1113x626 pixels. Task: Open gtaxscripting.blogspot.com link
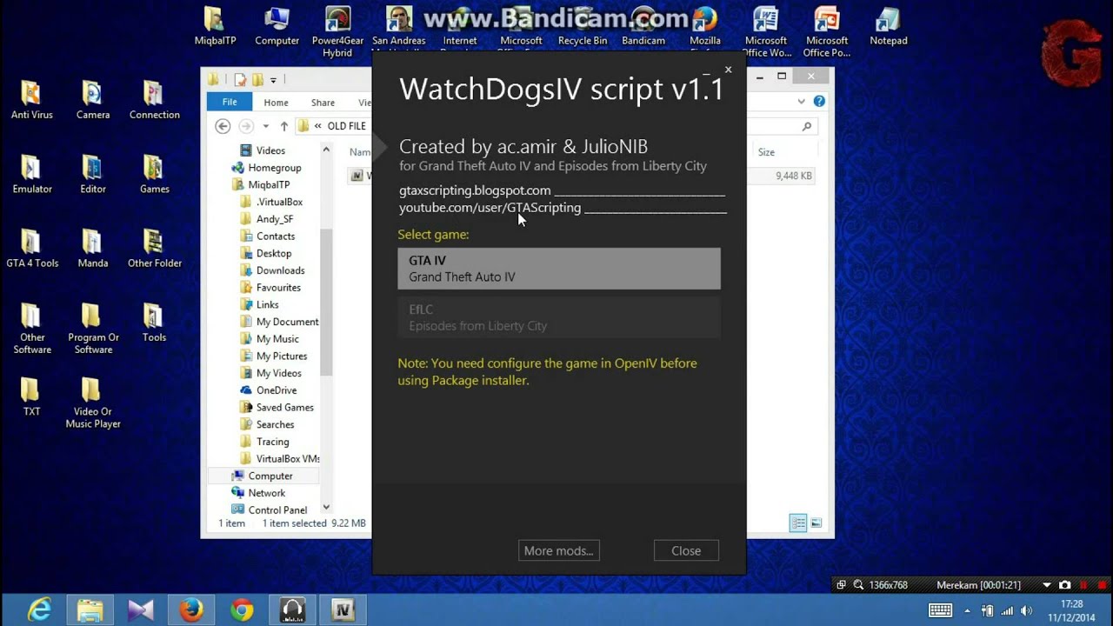(475, 190)
